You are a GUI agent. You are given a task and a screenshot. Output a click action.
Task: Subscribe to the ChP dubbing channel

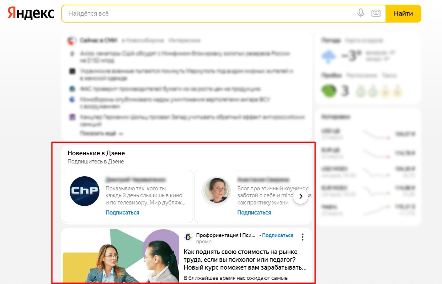[x=122, y=213]
